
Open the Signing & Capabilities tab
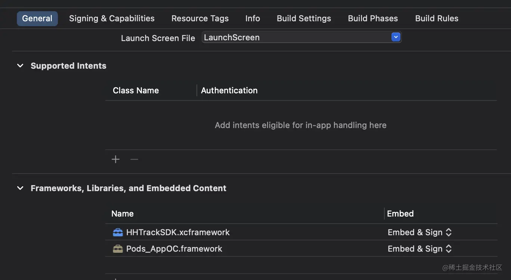(112, 19)
